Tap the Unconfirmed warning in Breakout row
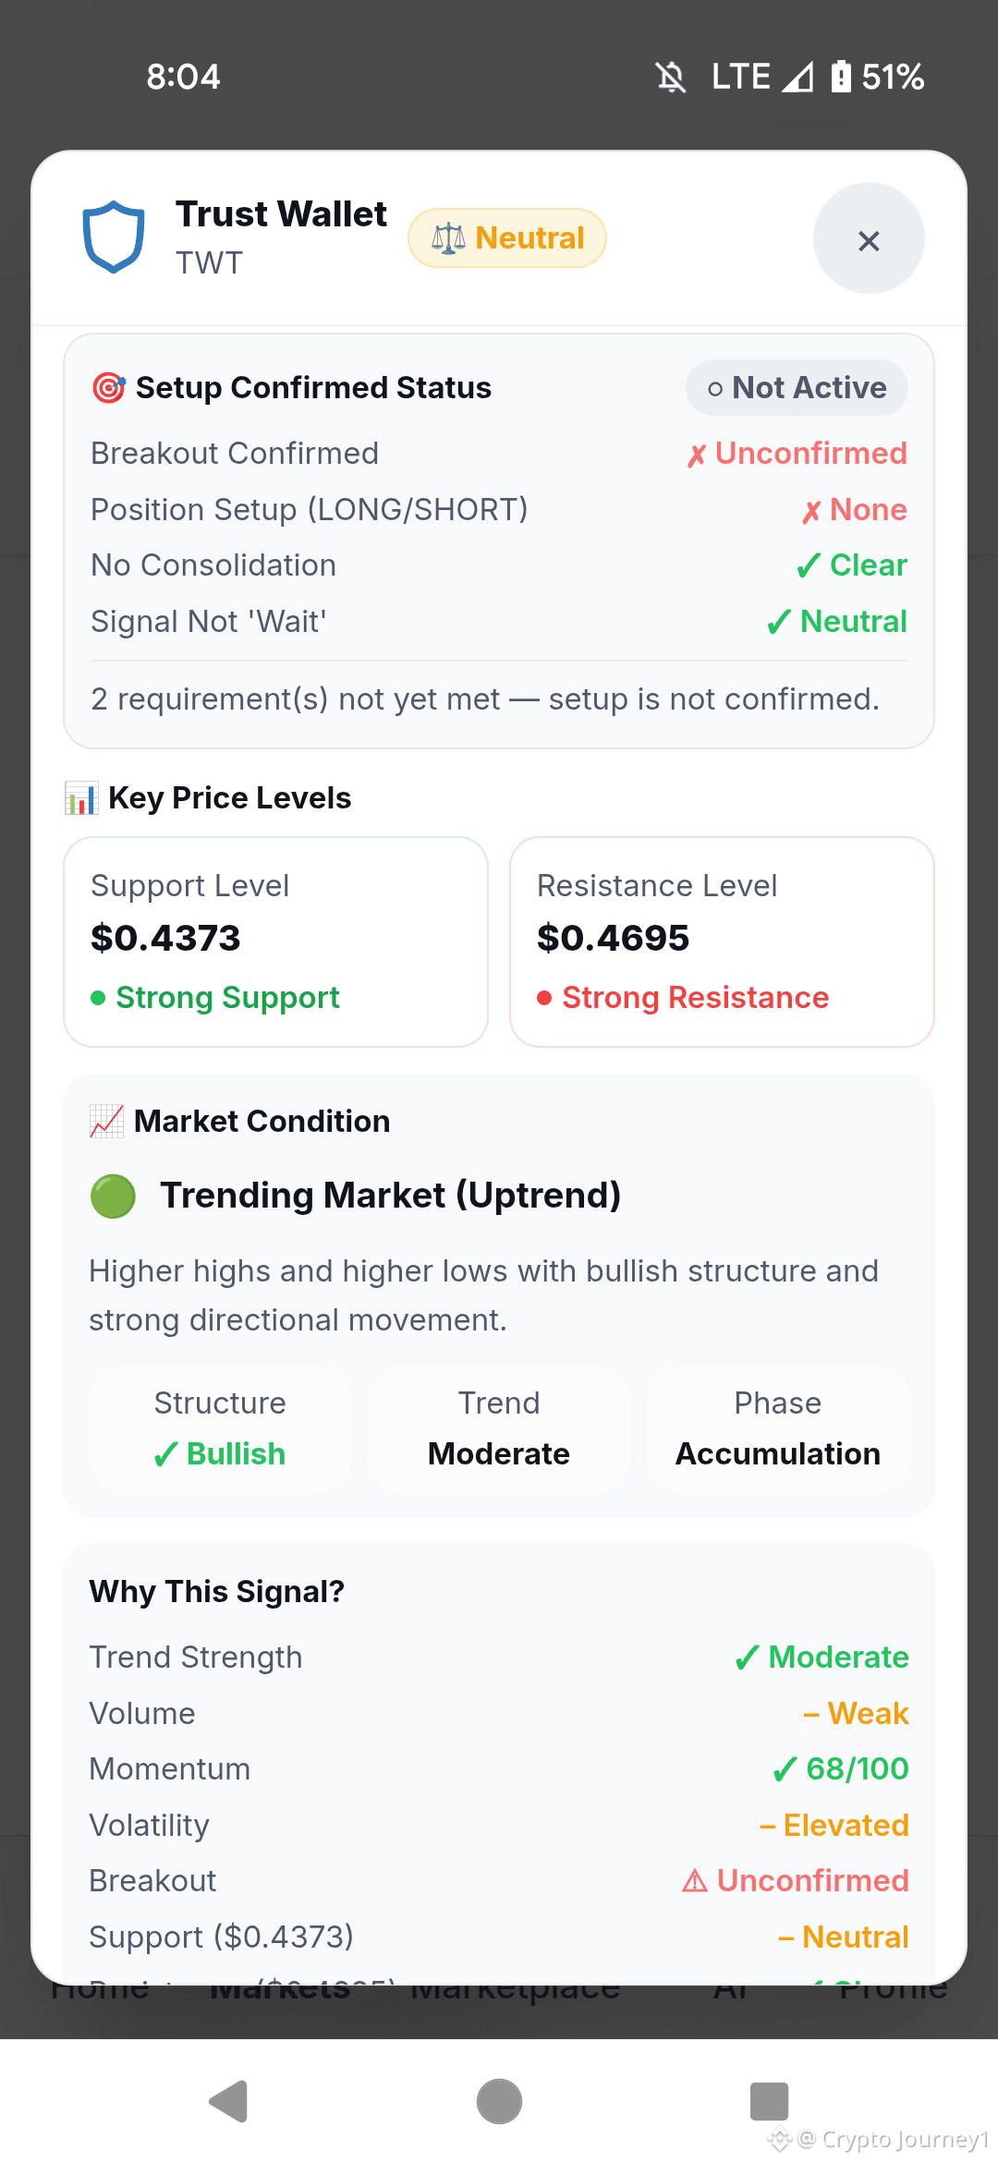This screenshot has height=2162, width=998. (796, 1881)
